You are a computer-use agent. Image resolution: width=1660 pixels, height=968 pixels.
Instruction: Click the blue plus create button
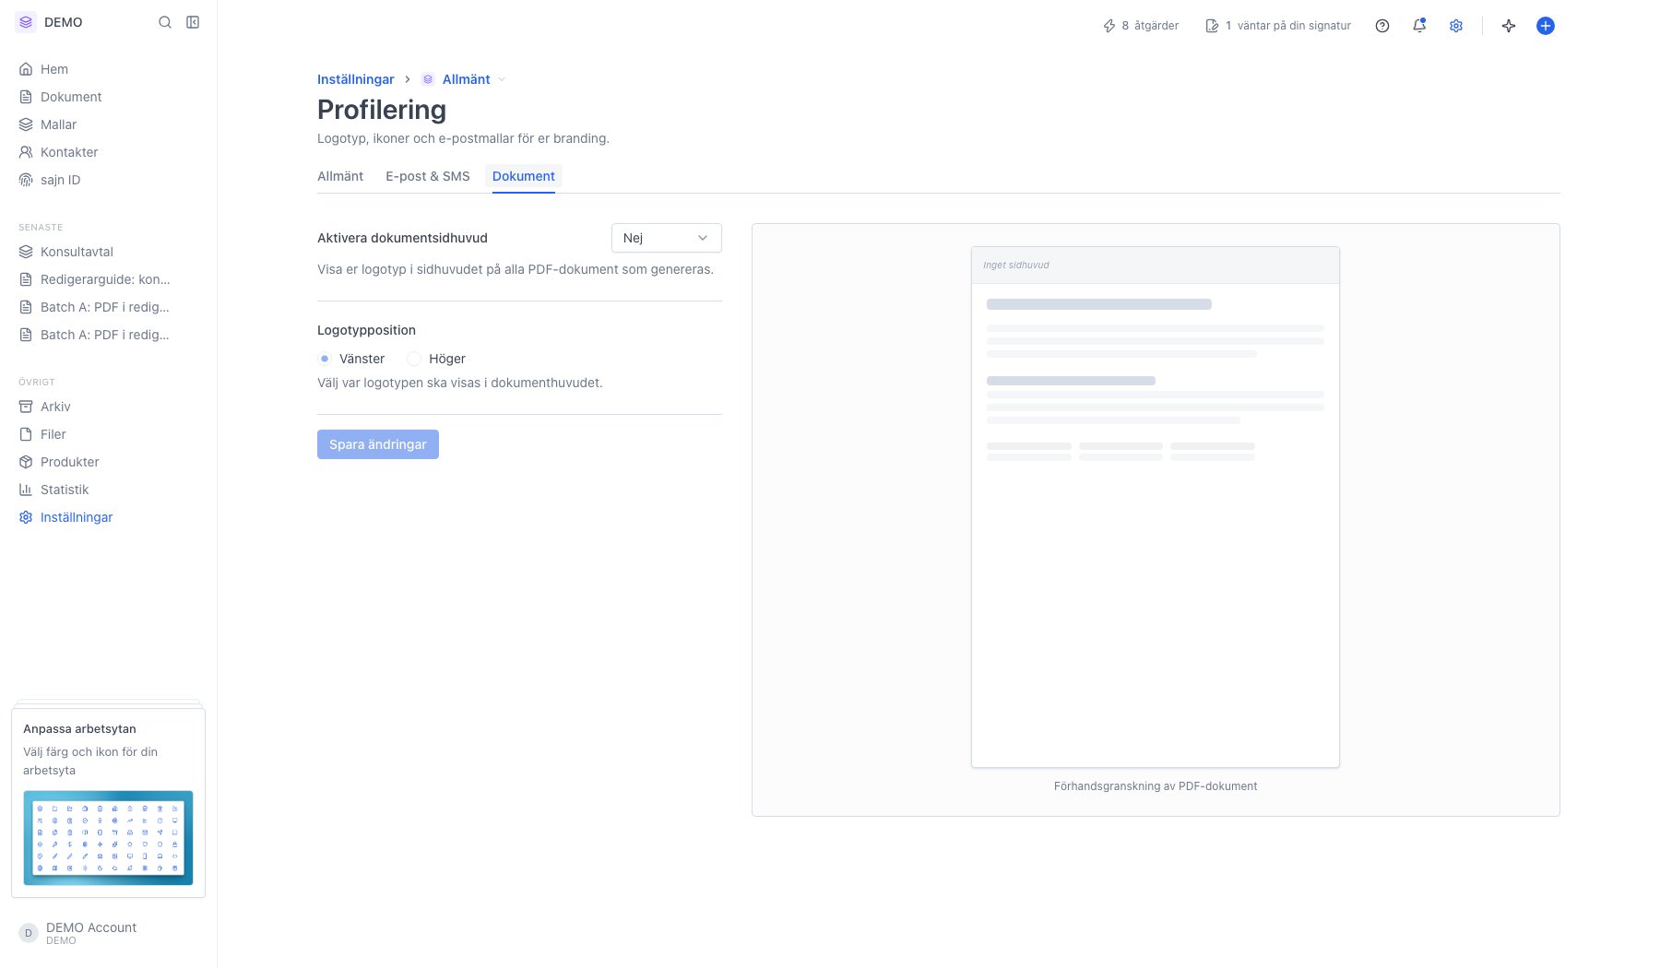click(x=1546, y=26)
